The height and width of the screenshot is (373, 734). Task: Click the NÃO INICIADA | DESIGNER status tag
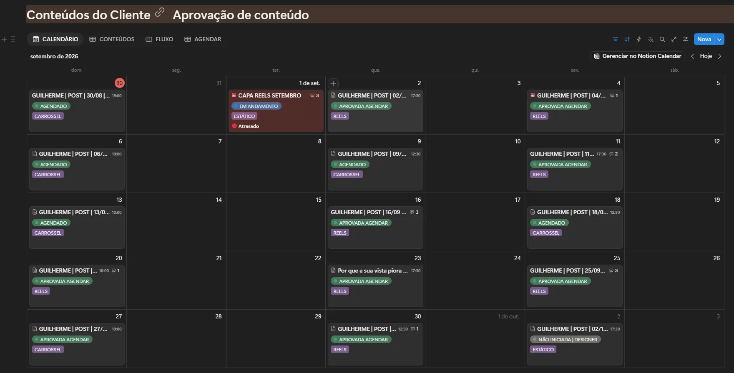tap(565, 340)
